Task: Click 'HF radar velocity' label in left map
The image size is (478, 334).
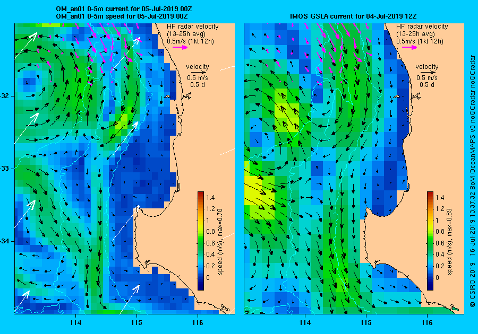Action: click(x=193, y=27)
